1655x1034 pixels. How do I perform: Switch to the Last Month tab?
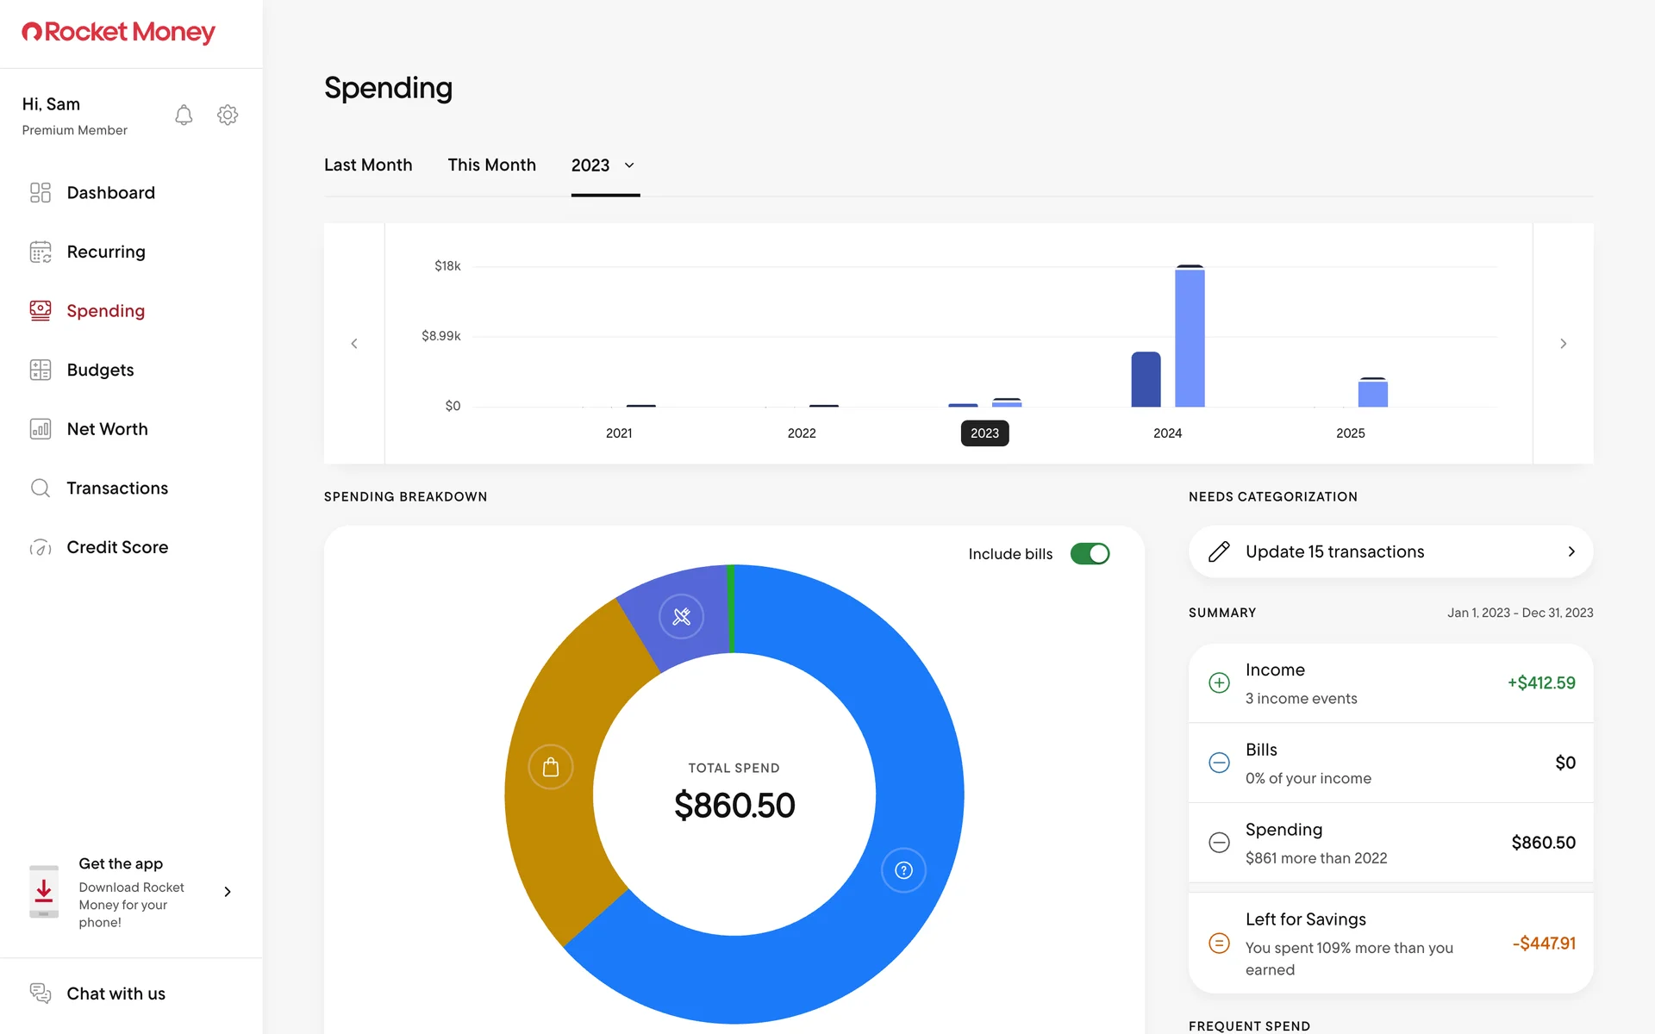(x=368, y=165)
